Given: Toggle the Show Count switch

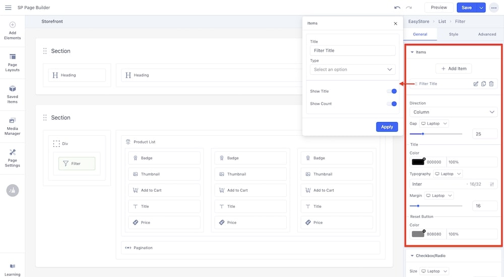Looking at the screenshot, I should click(392, 104).
